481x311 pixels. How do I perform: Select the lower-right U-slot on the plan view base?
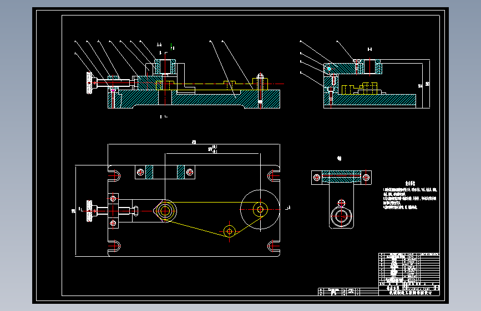point(273,246)
